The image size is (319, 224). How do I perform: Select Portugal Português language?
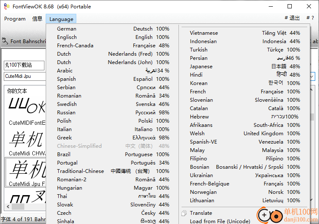click(x=112, y=162)
